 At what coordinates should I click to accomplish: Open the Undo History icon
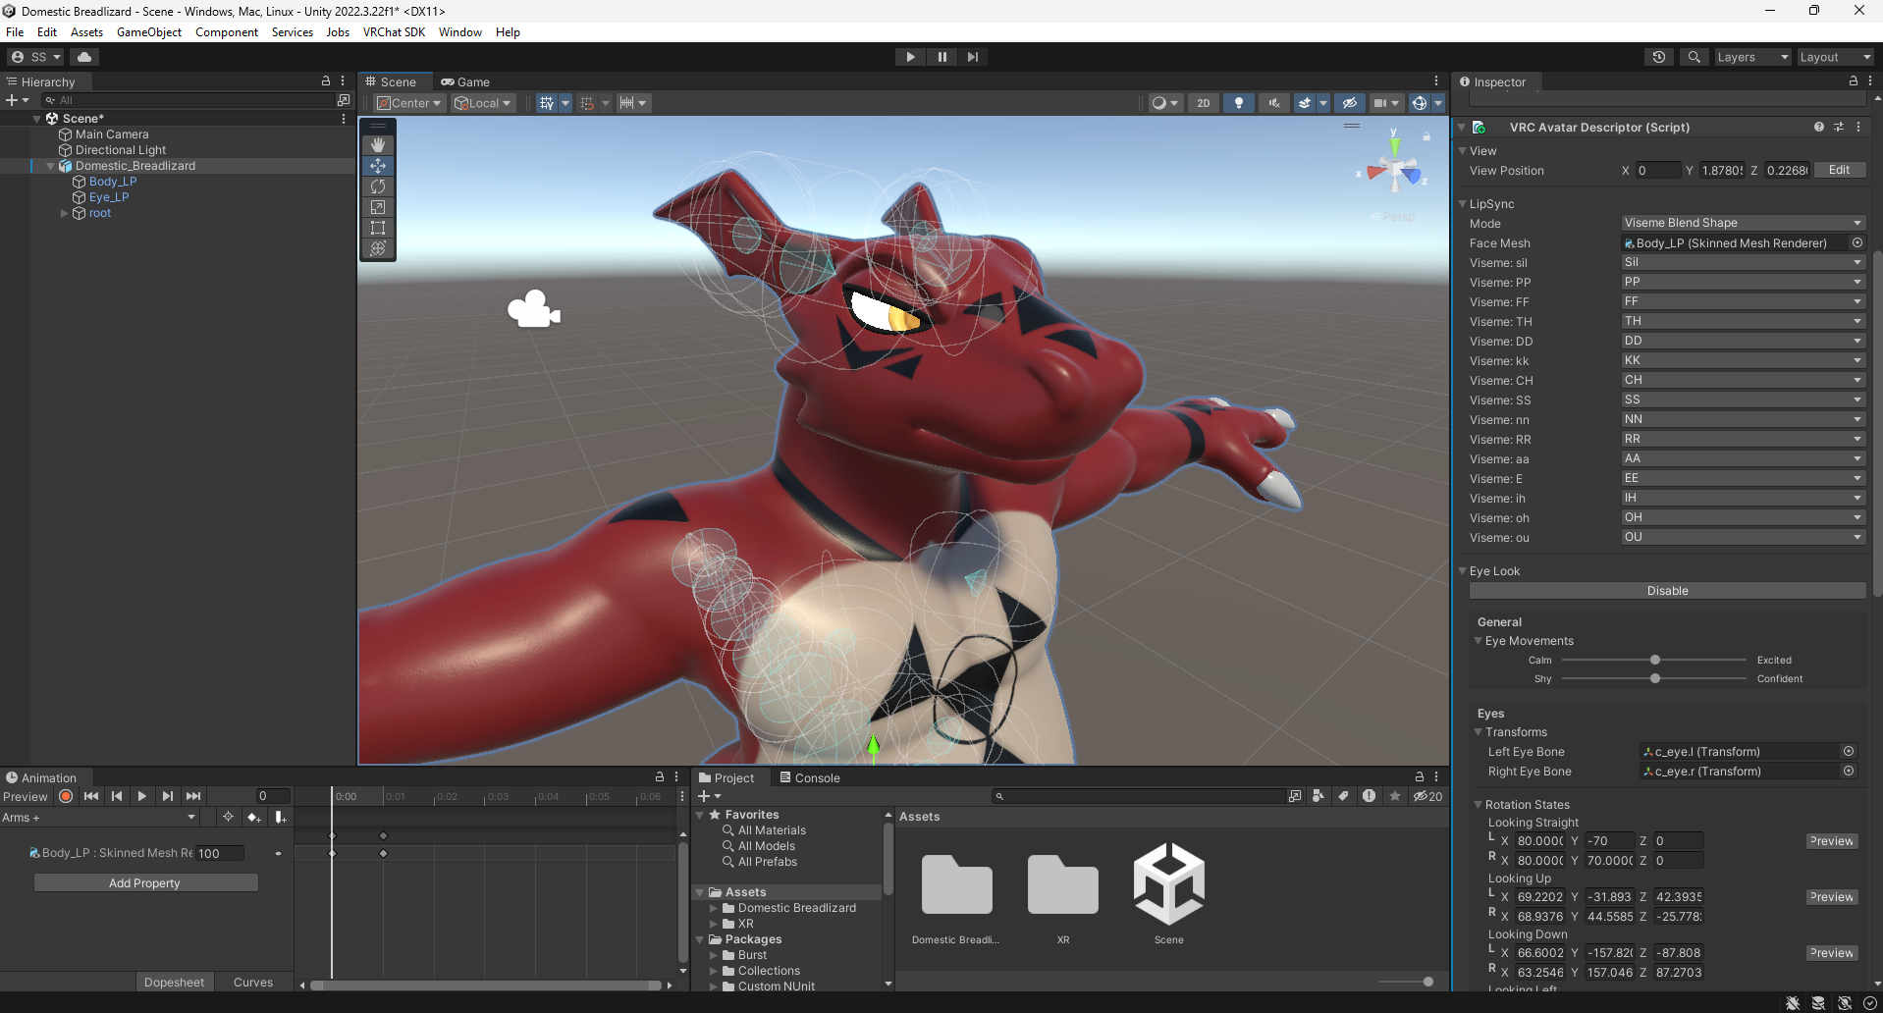tap(1659, 57)
